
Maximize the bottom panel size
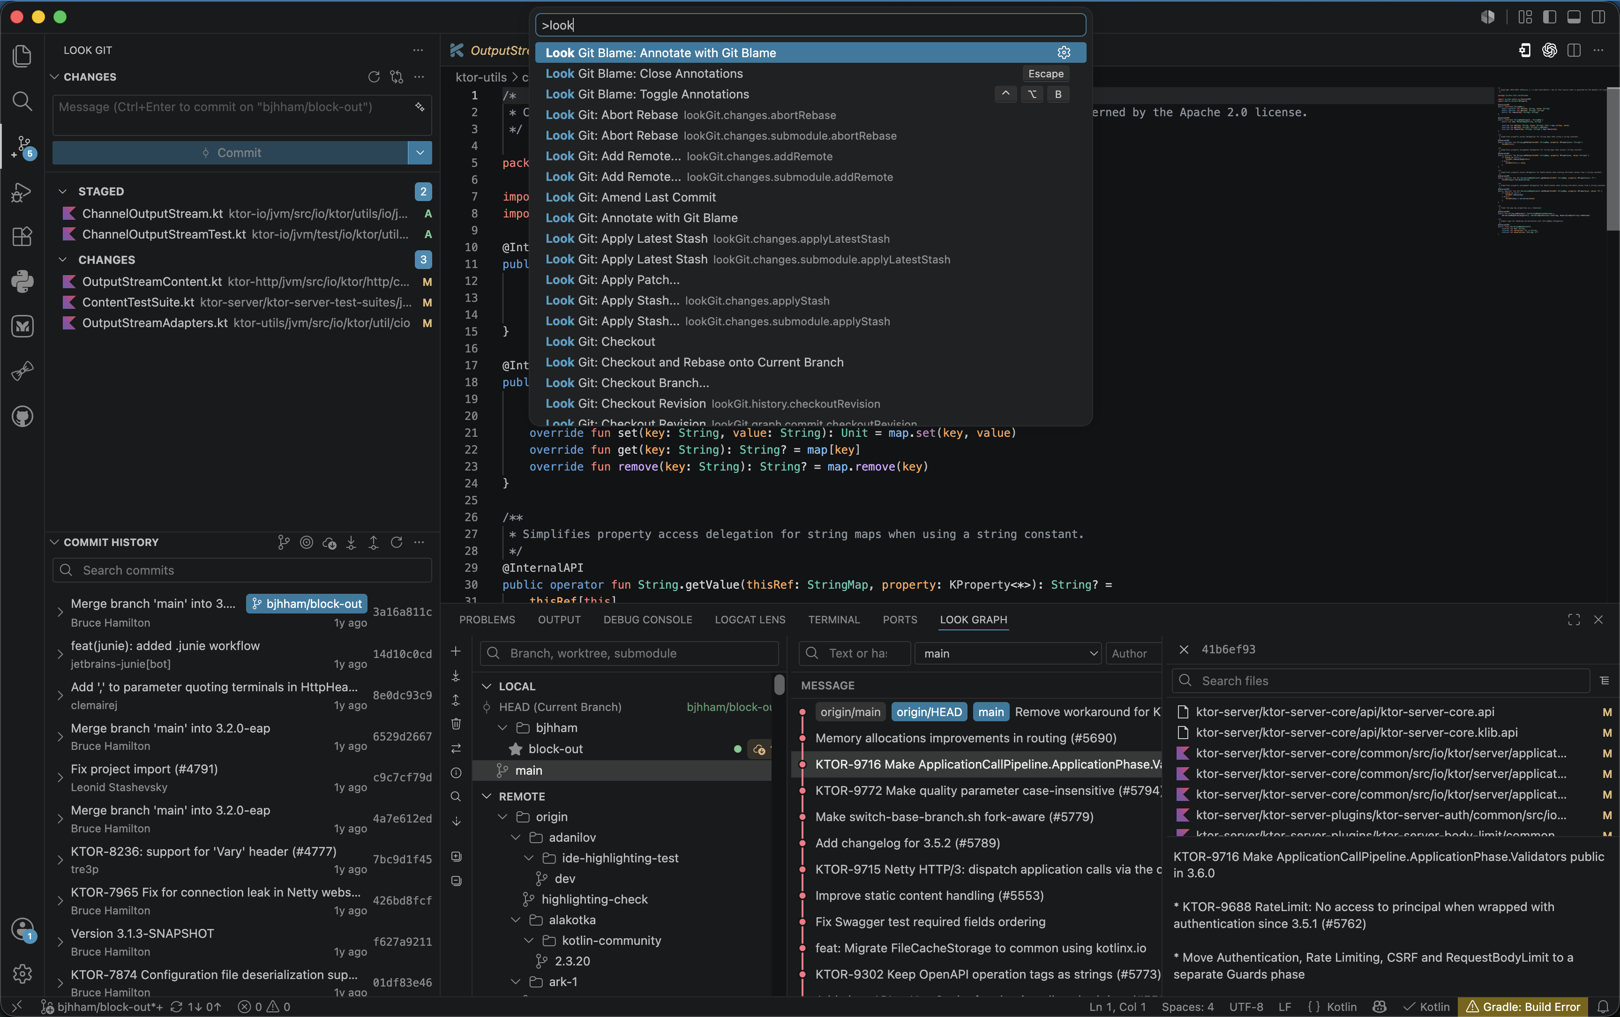pos(1574,620)
